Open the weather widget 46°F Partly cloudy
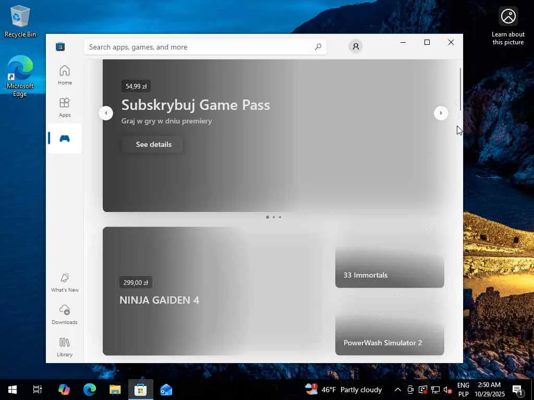Viewport: 534px width, 400px height. (343, 390)
